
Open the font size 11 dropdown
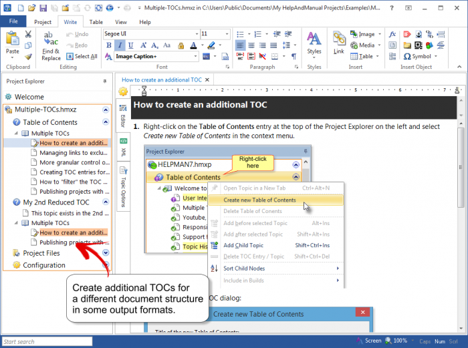227,33
